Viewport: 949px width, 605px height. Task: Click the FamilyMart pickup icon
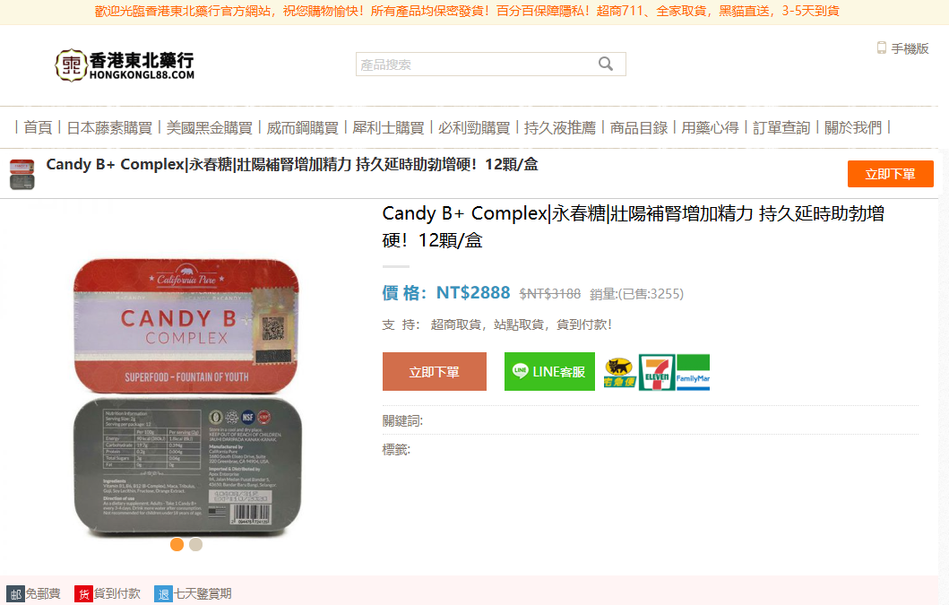[693, 372]
